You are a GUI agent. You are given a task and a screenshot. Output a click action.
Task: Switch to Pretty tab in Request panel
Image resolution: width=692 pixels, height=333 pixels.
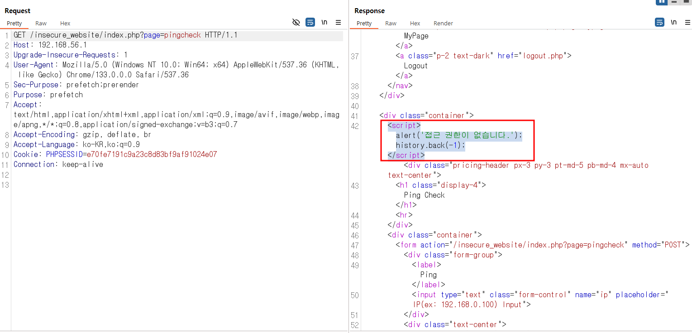[14, 23]
